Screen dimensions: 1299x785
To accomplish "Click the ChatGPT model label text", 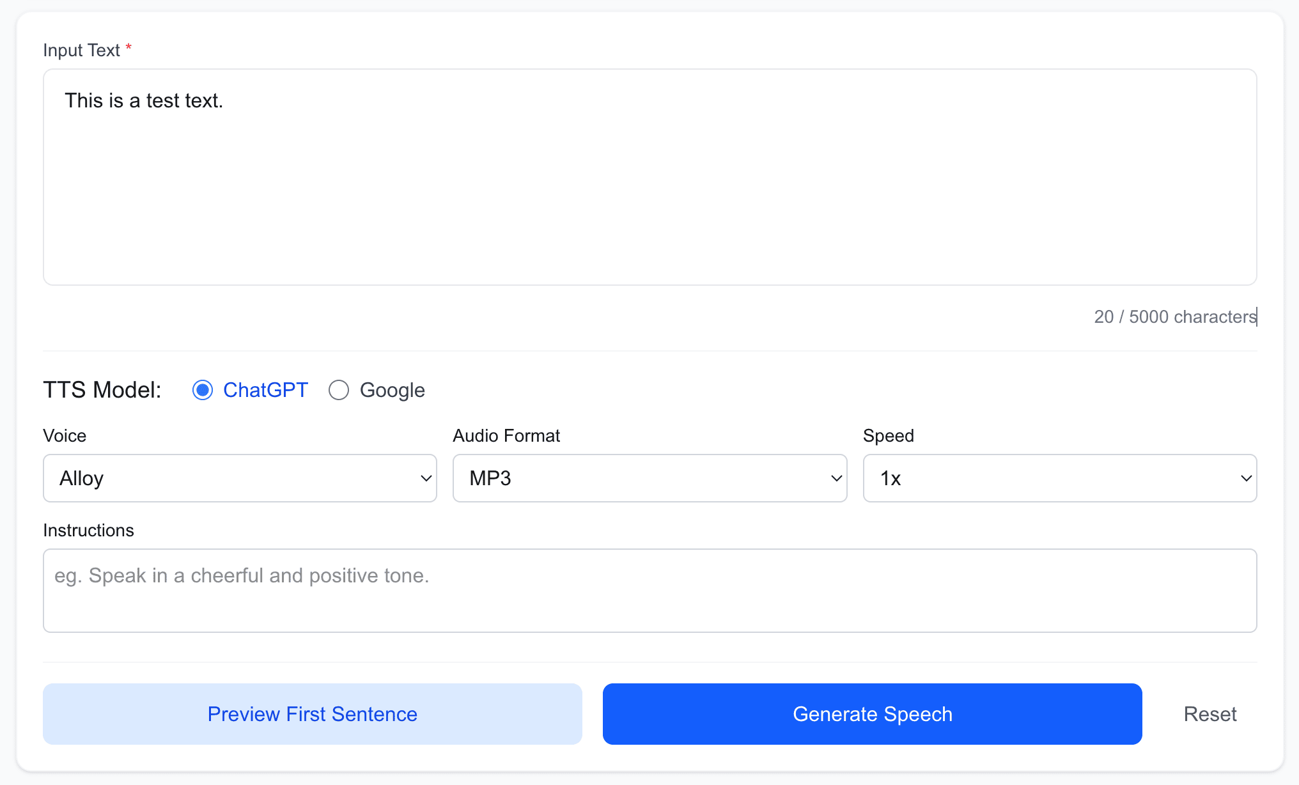I will click(x=265, y=390).
